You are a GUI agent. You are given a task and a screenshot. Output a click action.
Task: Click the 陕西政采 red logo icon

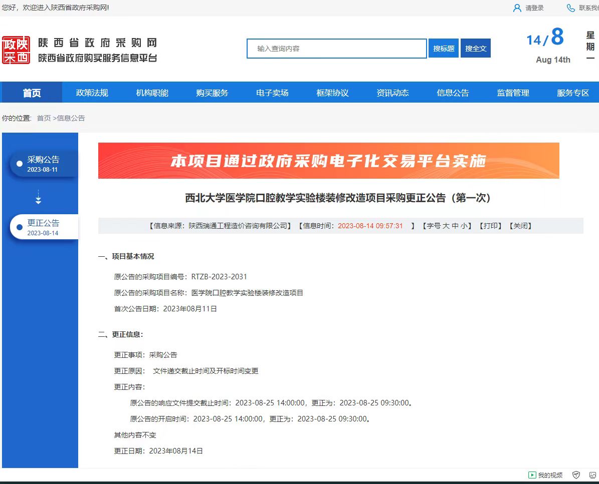(x=16, y=50)
